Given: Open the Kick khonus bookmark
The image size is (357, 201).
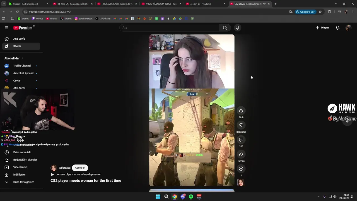Looking at the screenshot, I should pos(23,19).
